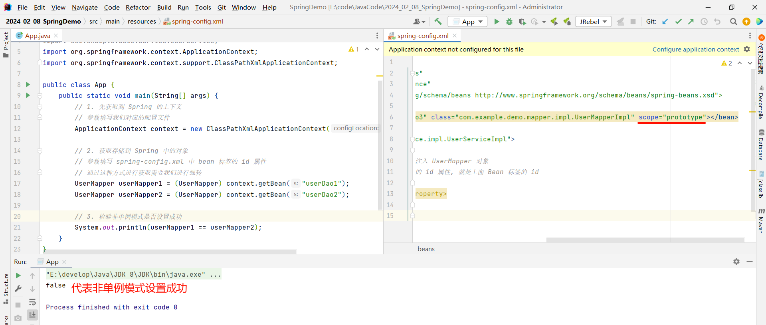Select App tab in Run panel
The height and width of the screenshot is (325, 766).
coord(52,262)
